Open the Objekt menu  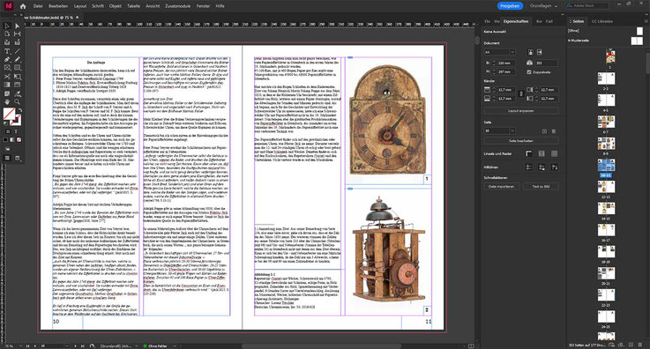(x=116, y=6)
